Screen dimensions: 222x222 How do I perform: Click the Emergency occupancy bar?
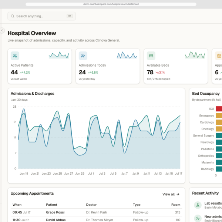tap(219, 115)
